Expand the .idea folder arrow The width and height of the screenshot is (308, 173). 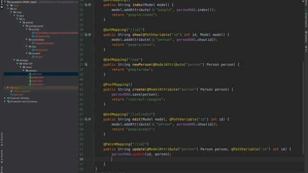click(8, 5)
